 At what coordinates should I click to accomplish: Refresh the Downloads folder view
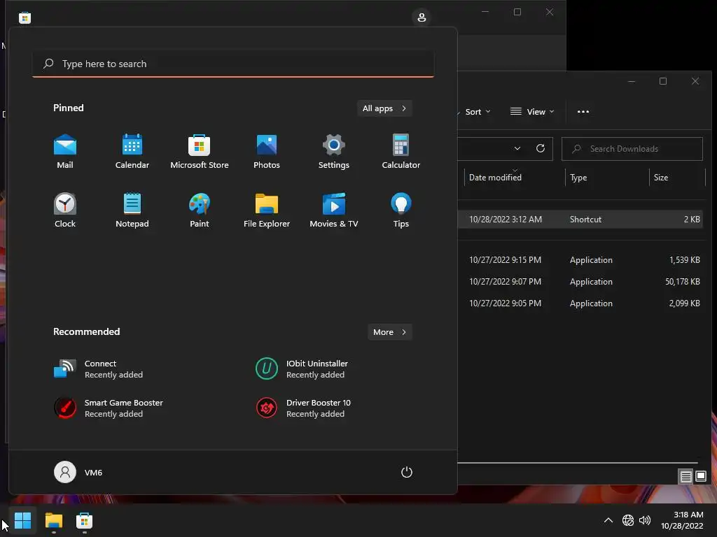(540, 149)
